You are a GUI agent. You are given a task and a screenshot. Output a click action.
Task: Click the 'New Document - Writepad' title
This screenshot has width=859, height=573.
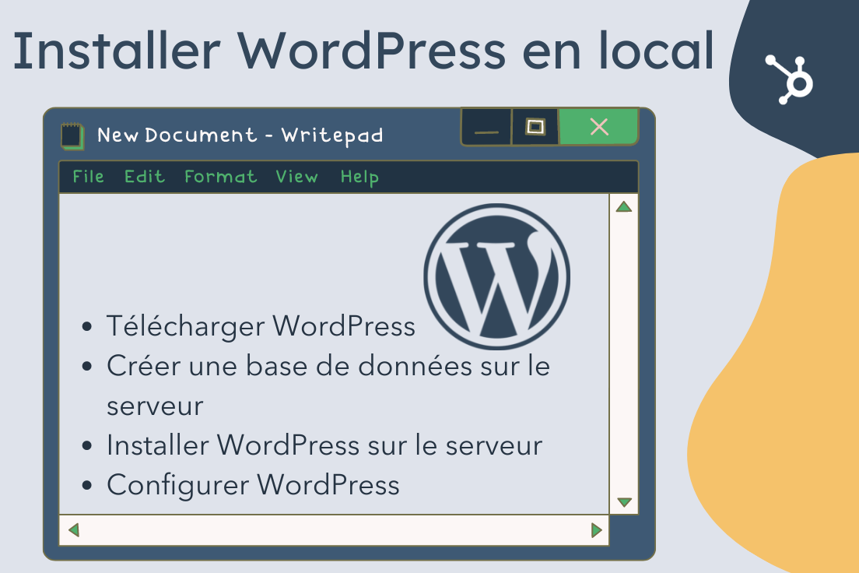click(x=240, y=135)
